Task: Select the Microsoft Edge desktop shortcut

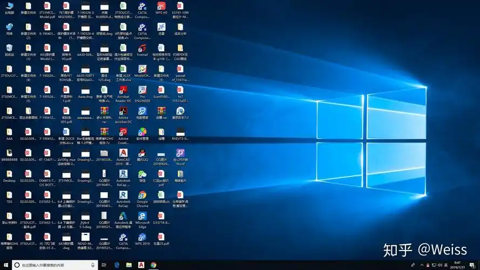Action: tap(142, 216)
